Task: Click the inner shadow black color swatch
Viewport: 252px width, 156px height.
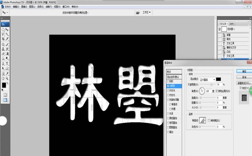Action: 218,79
